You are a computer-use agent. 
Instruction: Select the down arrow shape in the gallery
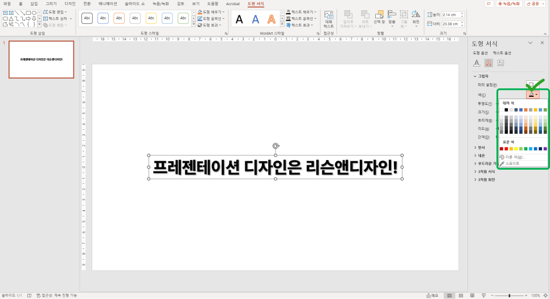click(34, 19)
